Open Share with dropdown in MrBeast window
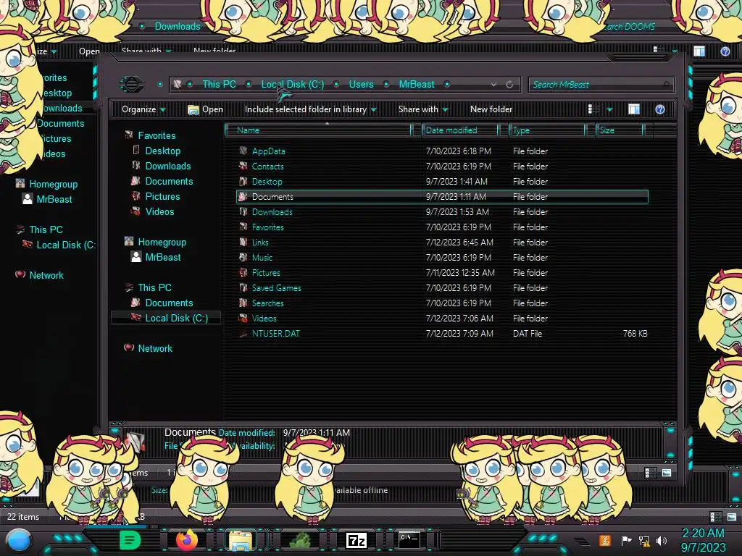Screen dimensions: 742x556 [x=423, y=110]
